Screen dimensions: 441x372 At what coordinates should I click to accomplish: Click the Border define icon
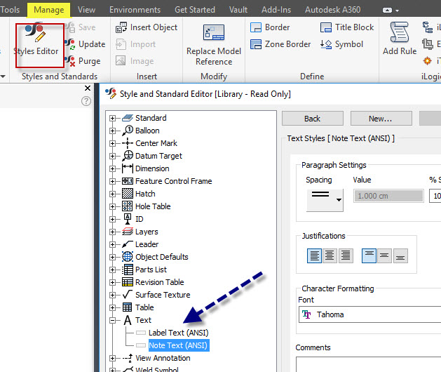click(x=256, y=27)
